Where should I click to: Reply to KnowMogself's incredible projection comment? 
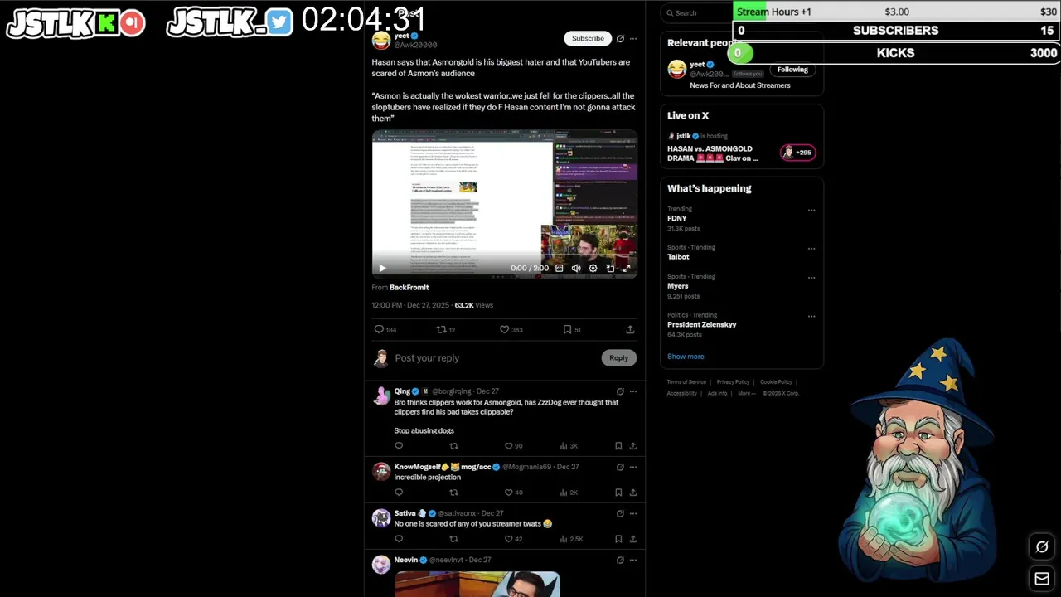click(399, 493)
